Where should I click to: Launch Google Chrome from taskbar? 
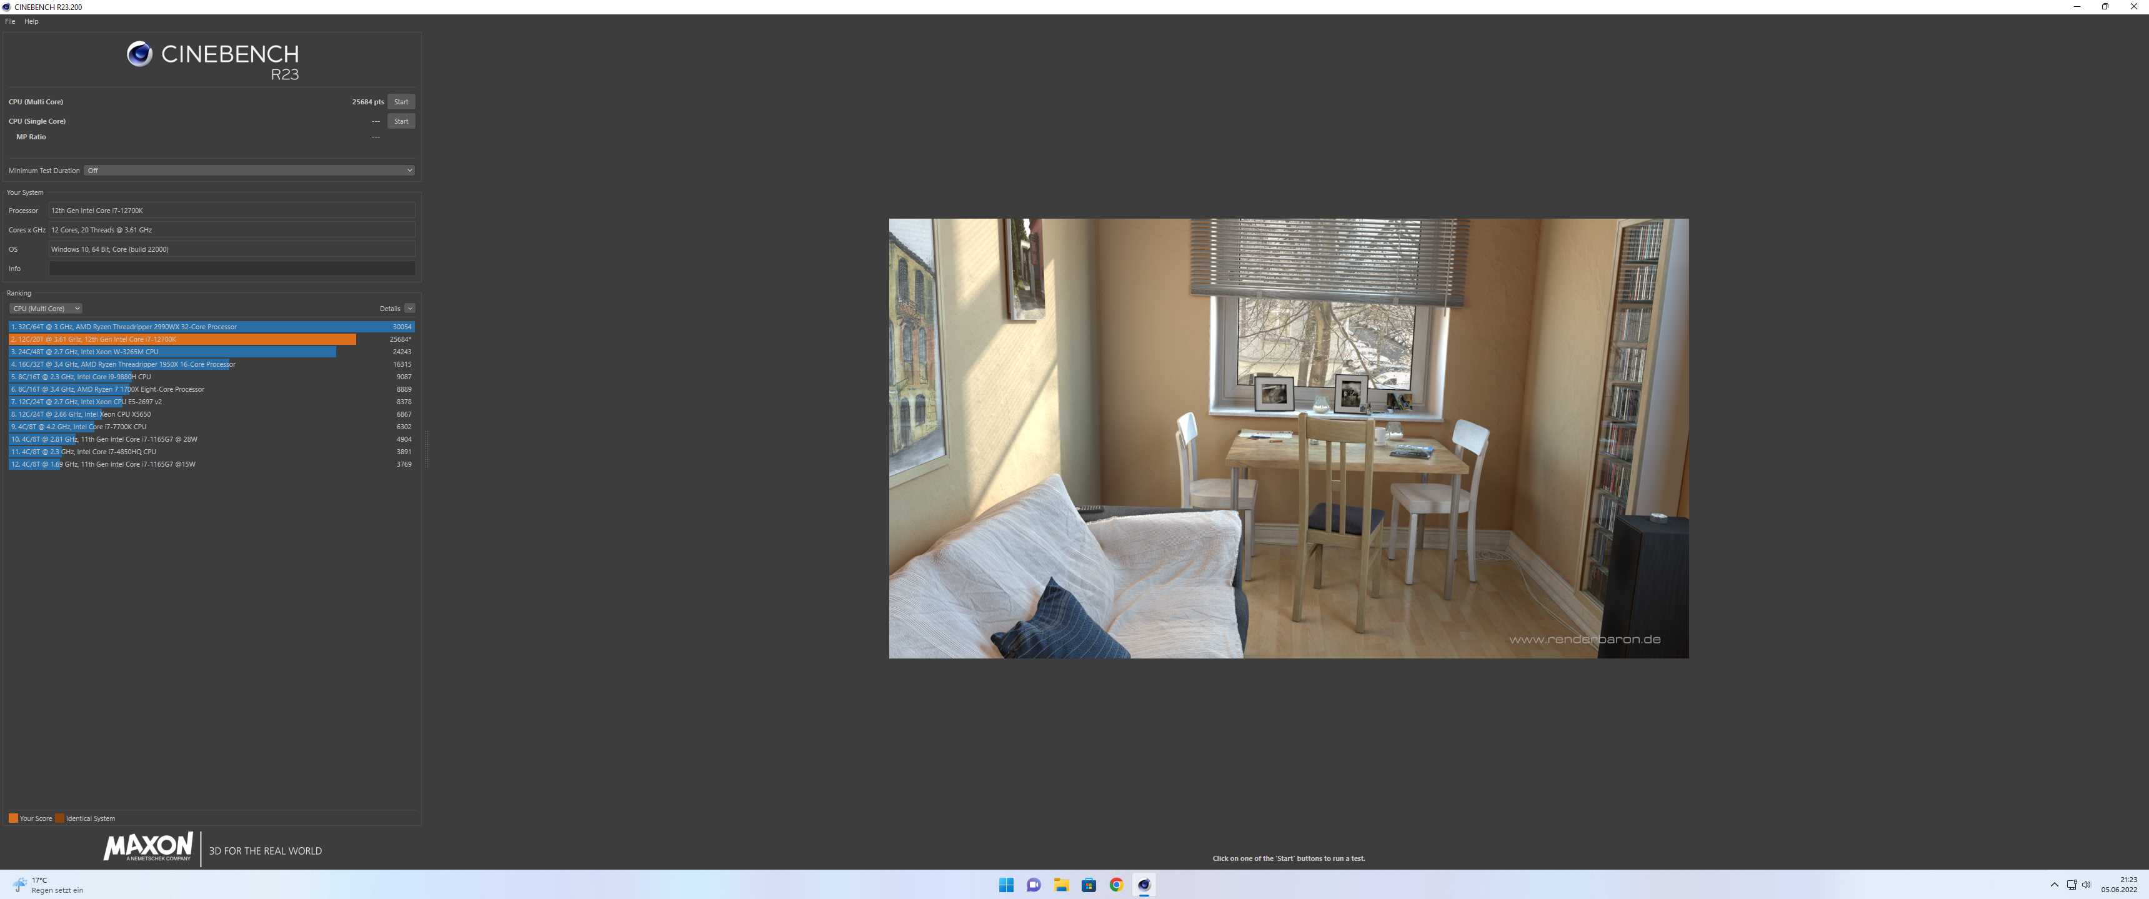click(1116, 885)
